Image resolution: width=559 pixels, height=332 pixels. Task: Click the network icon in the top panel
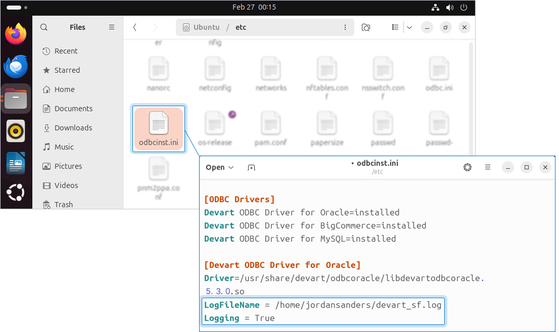(x=435, y=8)
